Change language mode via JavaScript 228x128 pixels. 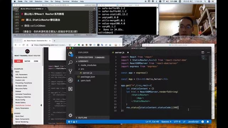click(193, 122)
